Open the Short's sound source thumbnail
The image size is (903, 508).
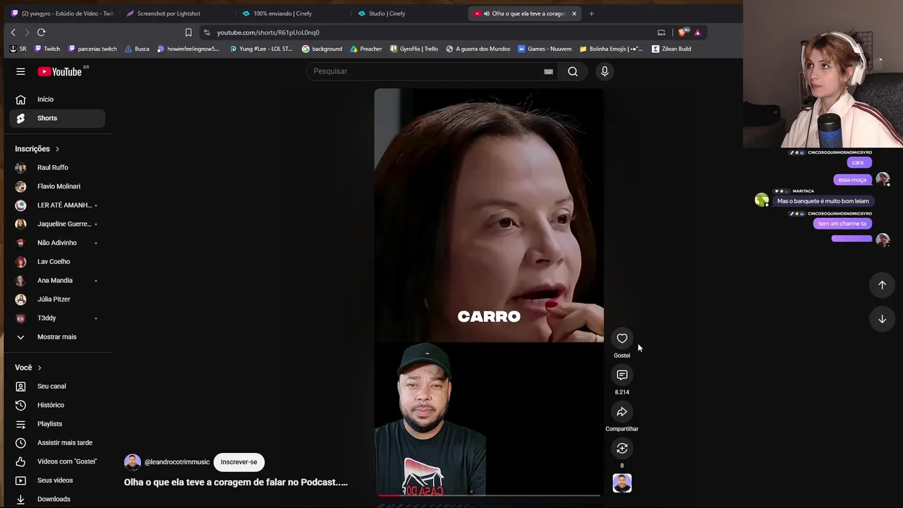point(622,483)
